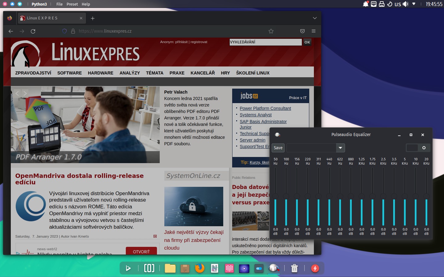Toggle the equalizer on/off switch
Screen dimensions: 444x277
418,148
